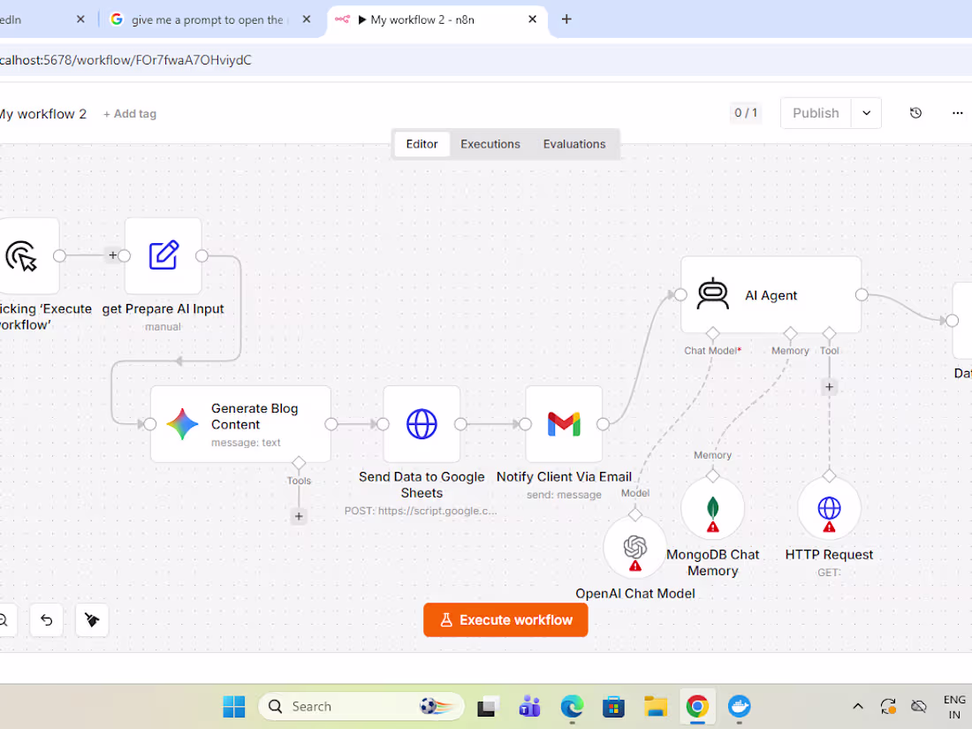Viewport: 972px width, 729px height.
Task: Expand the Publish dropdown arrow
Action: click(866, 113)
